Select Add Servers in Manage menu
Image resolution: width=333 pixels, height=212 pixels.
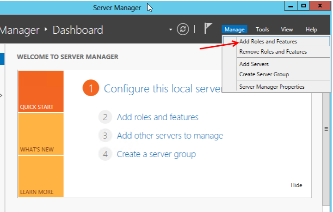pyautogui.click(x=277, y=64)
